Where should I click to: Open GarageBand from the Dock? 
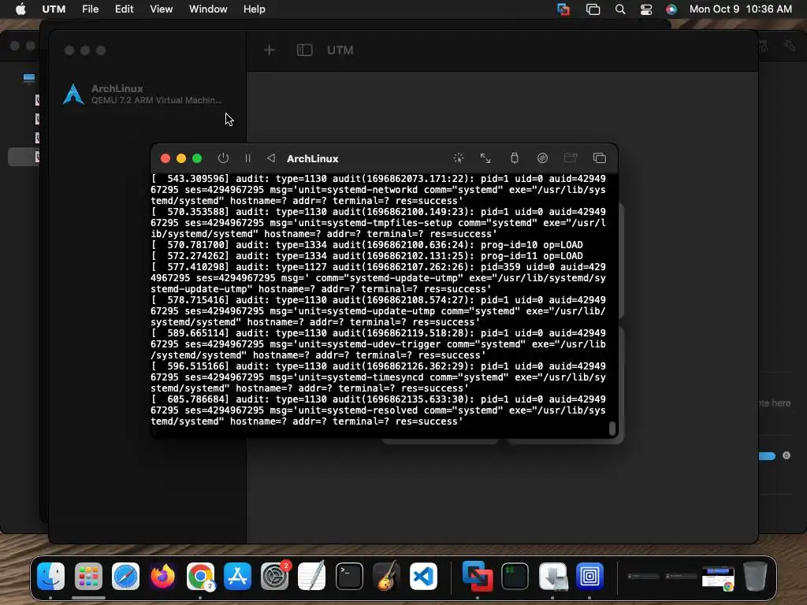386,576
